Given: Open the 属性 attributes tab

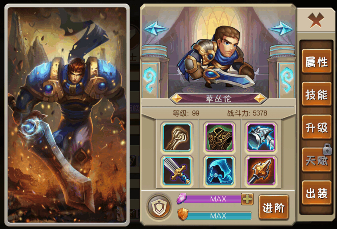Looking at the screenshot, I should pos(317,61).
